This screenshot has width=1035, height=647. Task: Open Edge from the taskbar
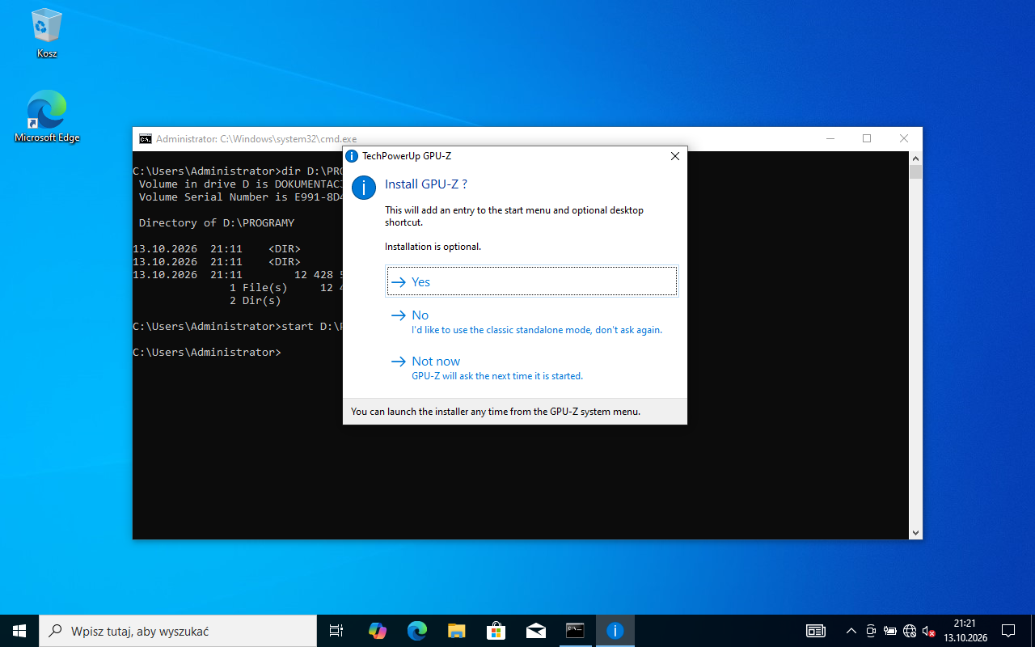pyautogui.click(x=416, y=631)
